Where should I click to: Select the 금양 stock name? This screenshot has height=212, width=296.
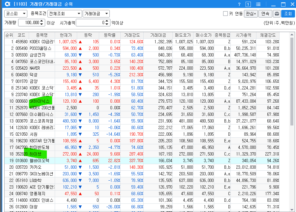pos(34,82)
